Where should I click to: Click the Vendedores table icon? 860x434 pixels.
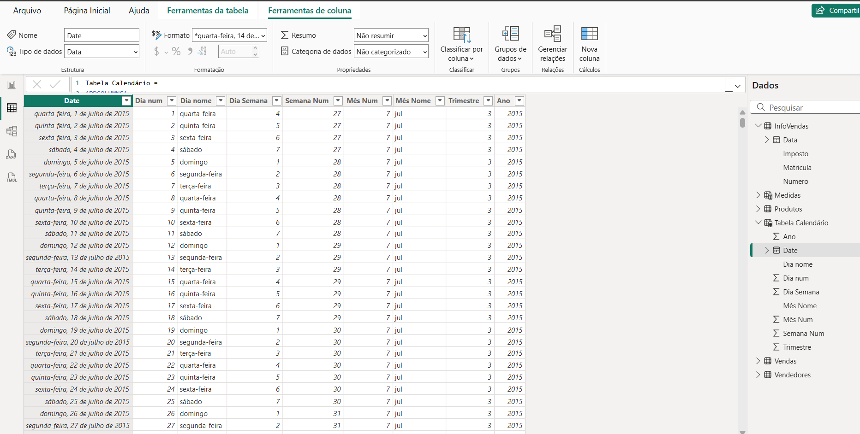pyautogui.click(x=768, y=375)
